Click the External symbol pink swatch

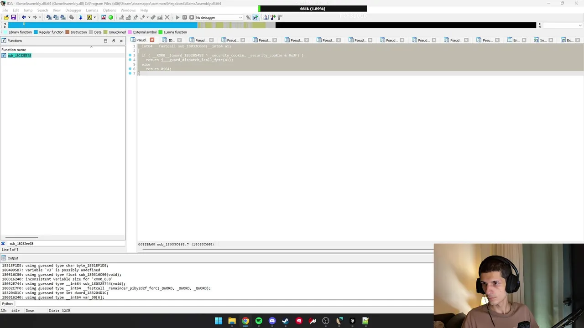pyautogui.click(x=130, y=32)
